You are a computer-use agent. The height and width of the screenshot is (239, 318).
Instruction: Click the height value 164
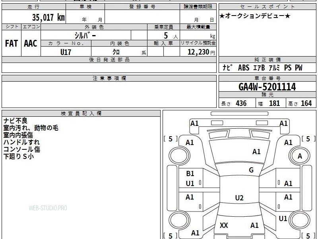(x=306, y=103)
